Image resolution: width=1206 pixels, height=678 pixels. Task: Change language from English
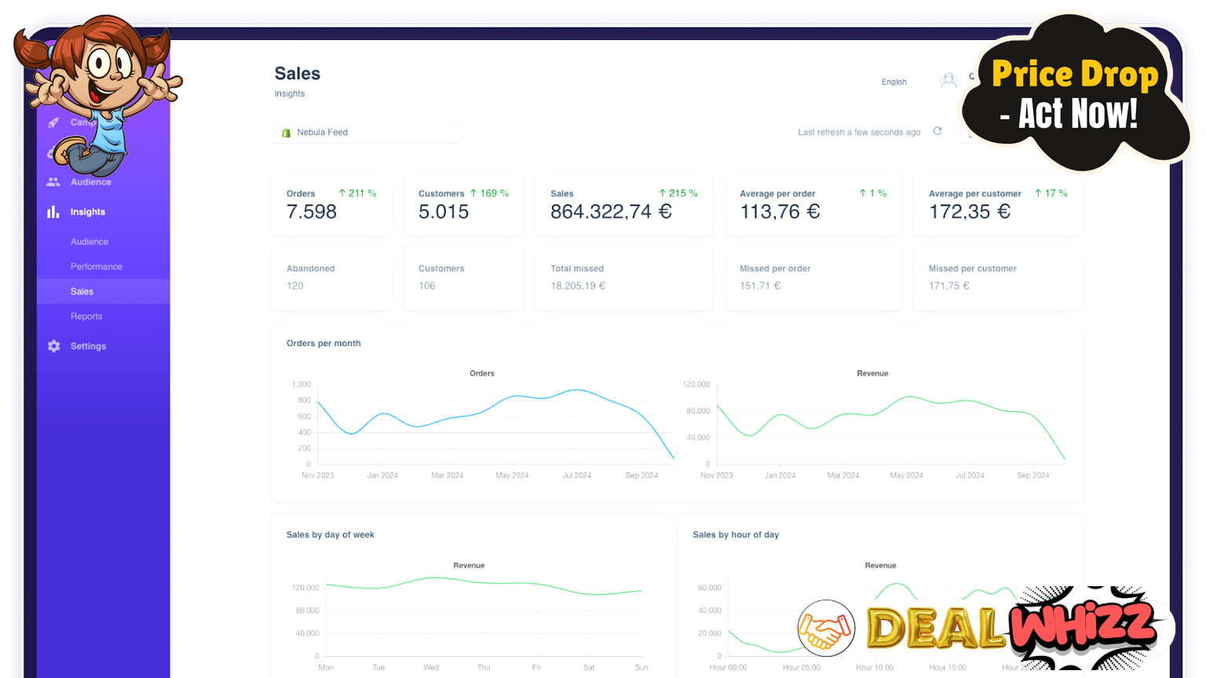894,82
